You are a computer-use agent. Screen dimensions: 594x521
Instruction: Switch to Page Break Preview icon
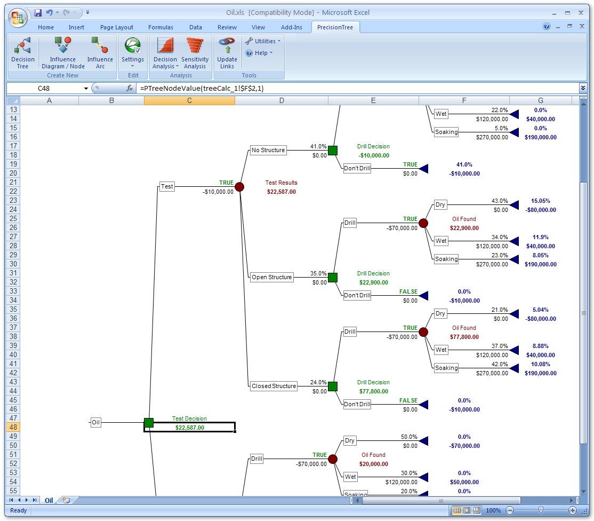point(477,510)
